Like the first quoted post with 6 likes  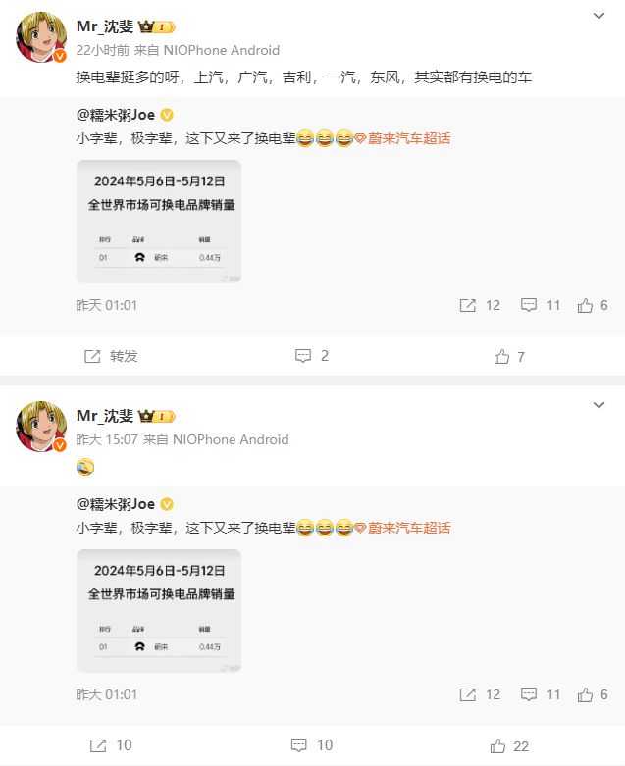pyautogui.click(x=585, y=305)
